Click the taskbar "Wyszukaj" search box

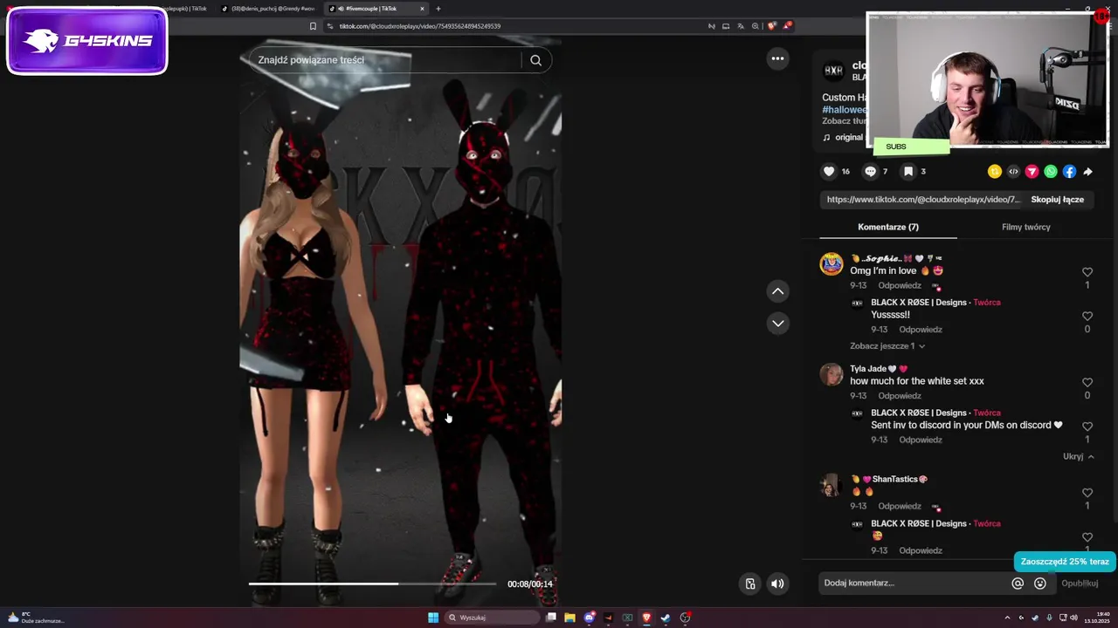pos(493,618)
